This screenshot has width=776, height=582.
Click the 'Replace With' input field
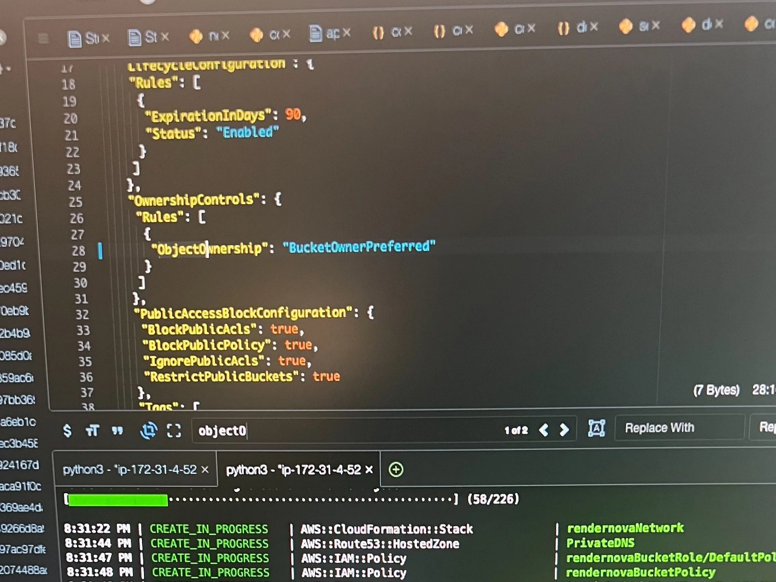[x=680, y=427]
